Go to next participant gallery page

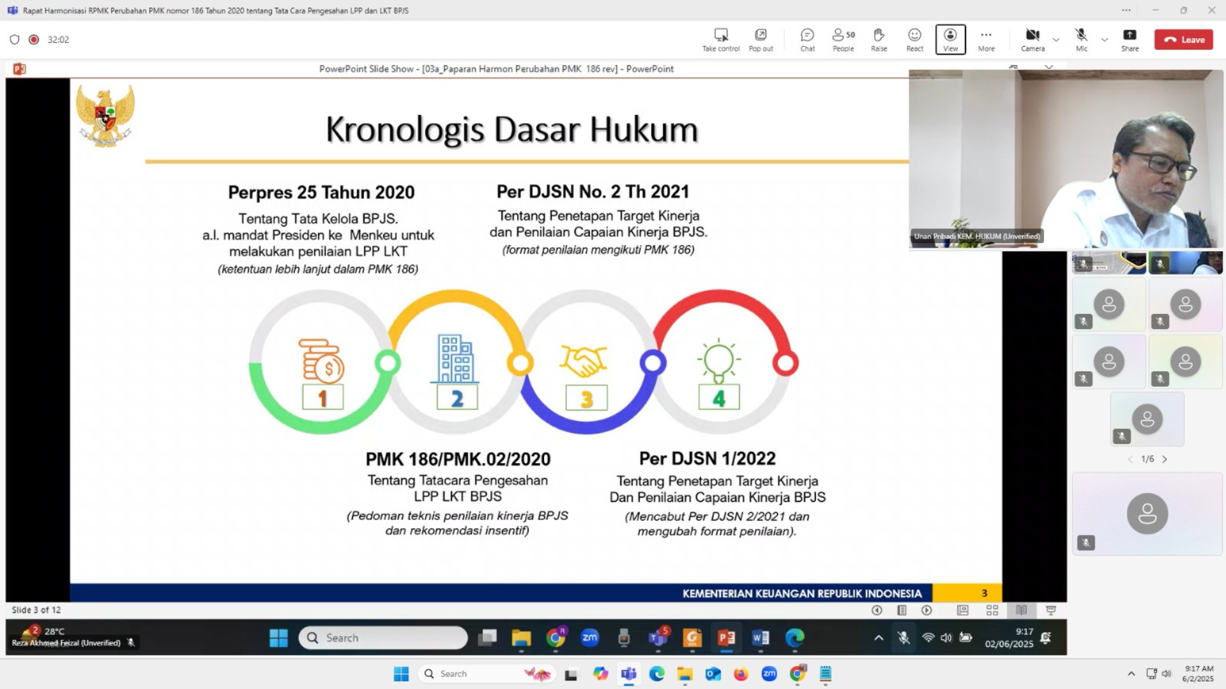coord(1165,459)
